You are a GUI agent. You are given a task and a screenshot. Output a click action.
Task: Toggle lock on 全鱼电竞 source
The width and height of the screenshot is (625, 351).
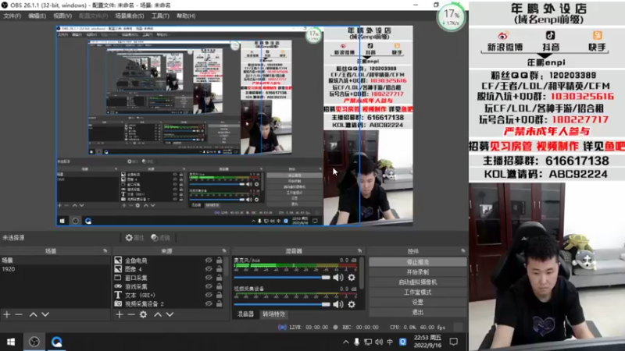tap(220, 261)
